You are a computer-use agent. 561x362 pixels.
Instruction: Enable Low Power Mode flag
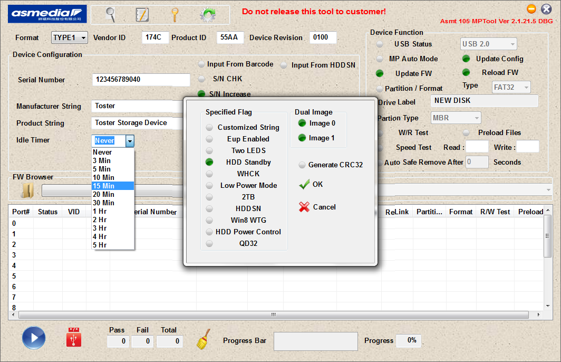click(x=209, y=185)
